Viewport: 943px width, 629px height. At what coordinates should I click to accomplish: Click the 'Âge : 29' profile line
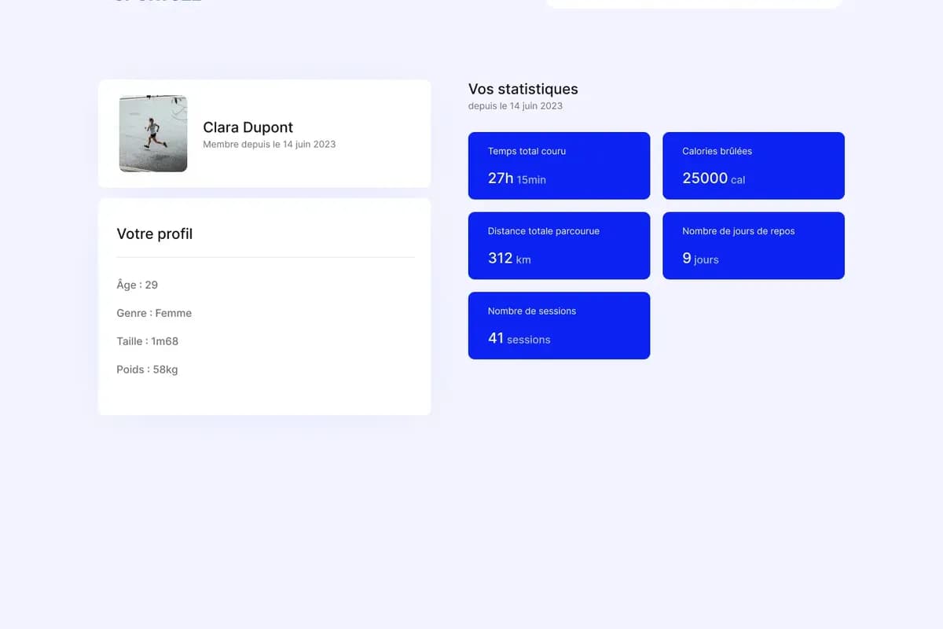137,285
